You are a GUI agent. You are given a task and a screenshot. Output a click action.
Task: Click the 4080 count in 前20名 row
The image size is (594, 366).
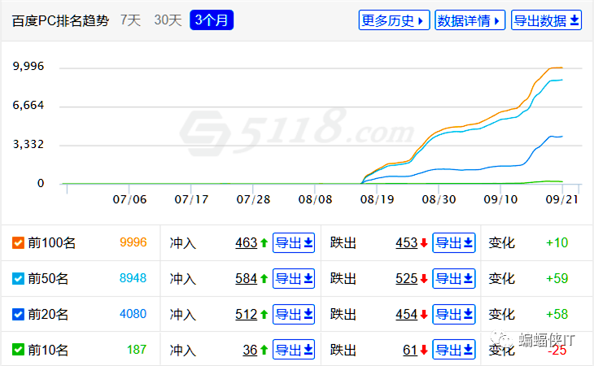[133, 314]
